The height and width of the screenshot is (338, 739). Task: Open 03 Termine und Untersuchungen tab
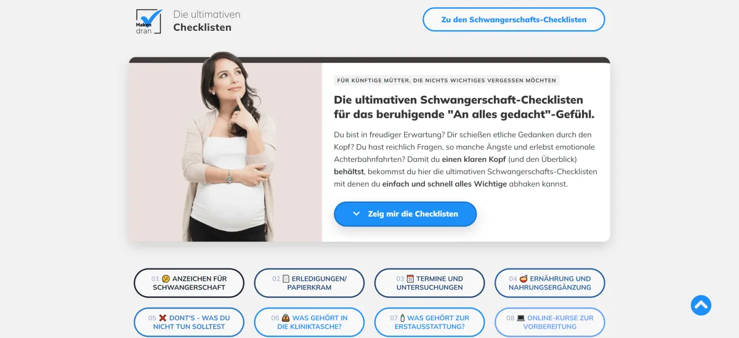pyautogui.click(x=430, y=283)
